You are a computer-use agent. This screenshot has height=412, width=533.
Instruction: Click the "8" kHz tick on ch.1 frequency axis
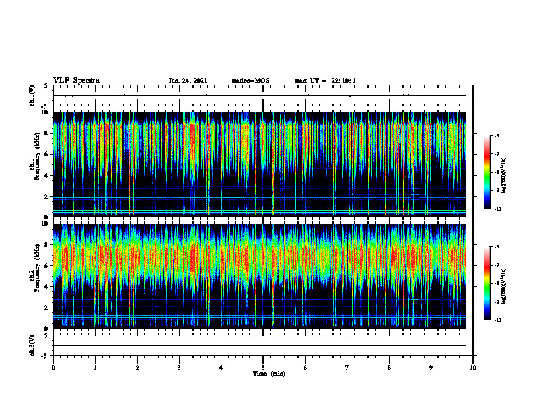(47, 133)
